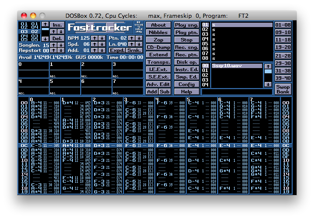Switch to instrument bank 09-10

283,32
